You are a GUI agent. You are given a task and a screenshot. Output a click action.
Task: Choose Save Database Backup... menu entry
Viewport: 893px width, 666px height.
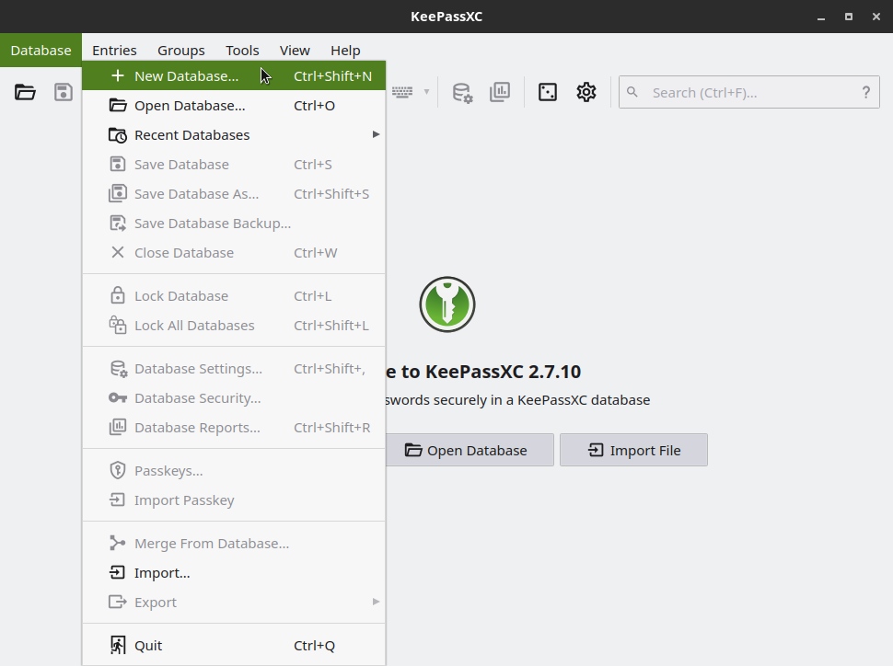[234, 224]
